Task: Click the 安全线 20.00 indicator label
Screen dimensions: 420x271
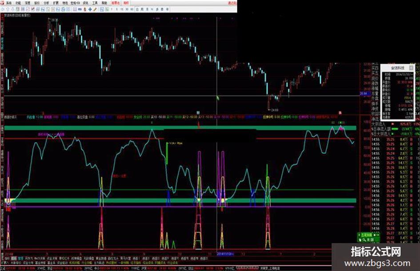Action: tap(142, 117)
